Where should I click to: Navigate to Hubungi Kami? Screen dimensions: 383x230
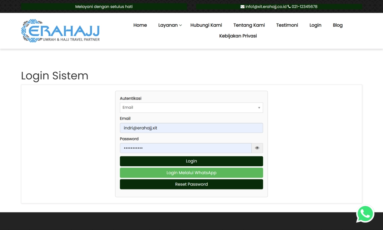(x=206, y=25)
